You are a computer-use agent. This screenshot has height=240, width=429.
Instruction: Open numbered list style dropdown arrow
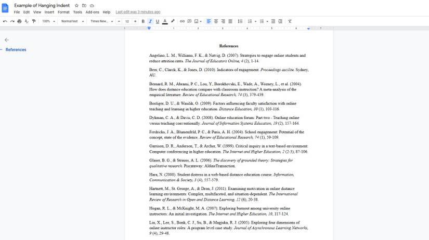(x=255, y=21)
